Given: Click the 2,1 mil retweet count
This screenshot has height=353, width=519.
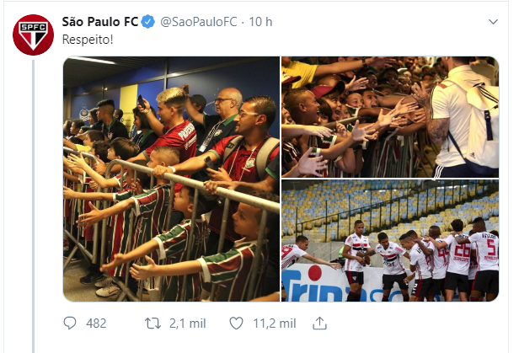Looking at the screenshot, I should tap(188, 324).
